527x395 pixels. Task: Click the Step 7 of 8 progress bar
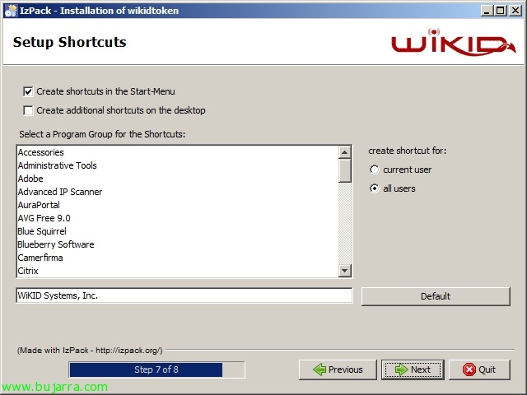(156, 369)
